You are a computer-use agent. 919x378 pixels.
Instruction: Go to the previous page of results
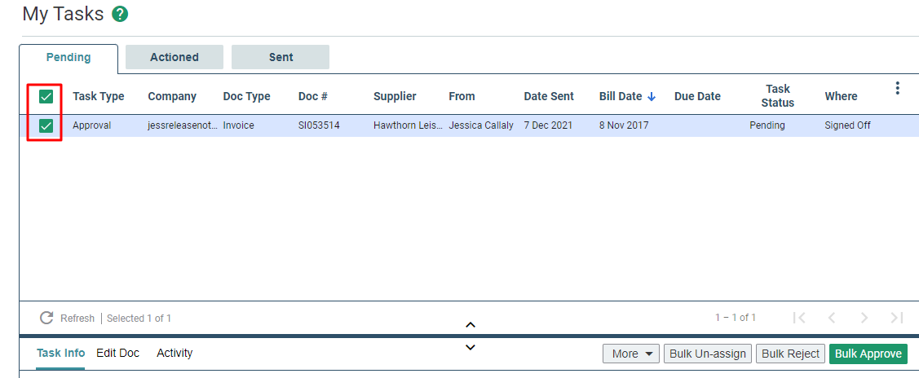[x=831, y=318]
